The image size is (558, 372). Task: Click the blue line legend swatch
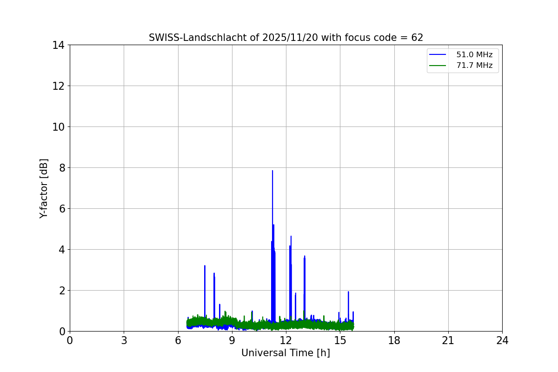(x=438, y=55)
